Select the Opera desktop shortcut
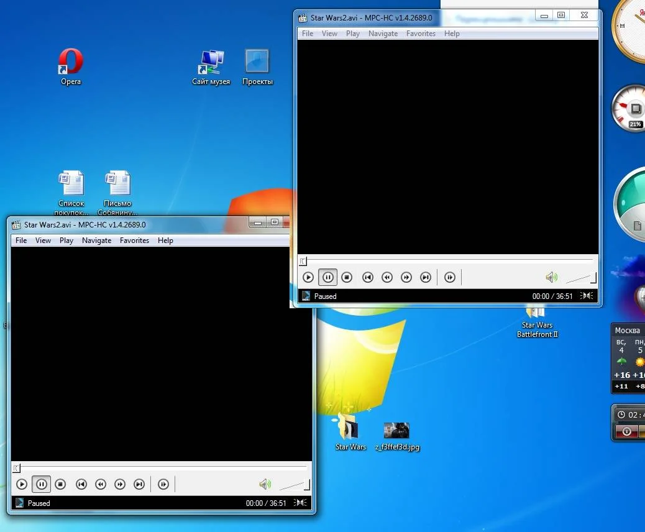 (71, 67)
